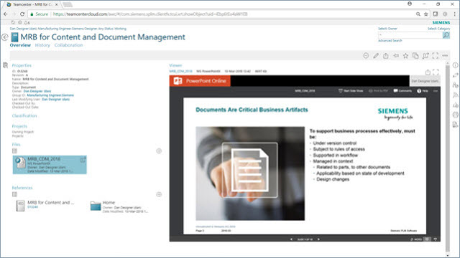
Task: Collapse the Properties section heading
Action: pos(22,65)
